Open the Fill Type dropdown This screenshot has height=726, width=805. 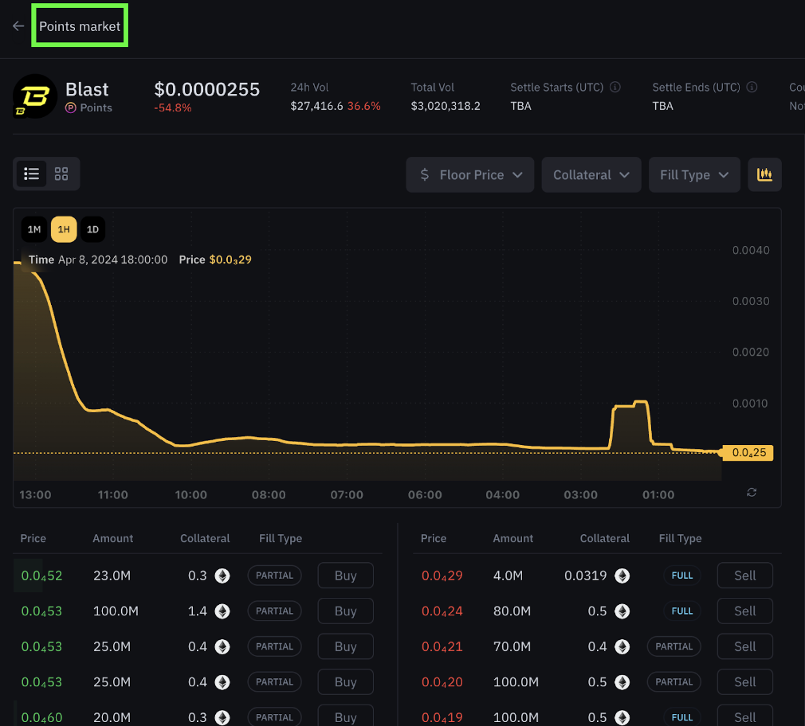pyautogui.click(x=694, y=175)
